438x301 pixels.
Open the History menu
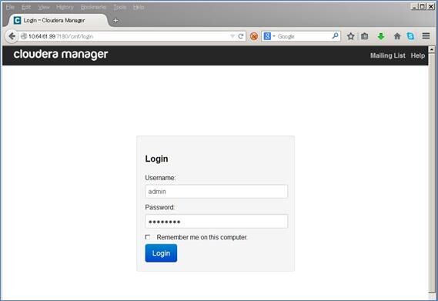tap(65, 7)
